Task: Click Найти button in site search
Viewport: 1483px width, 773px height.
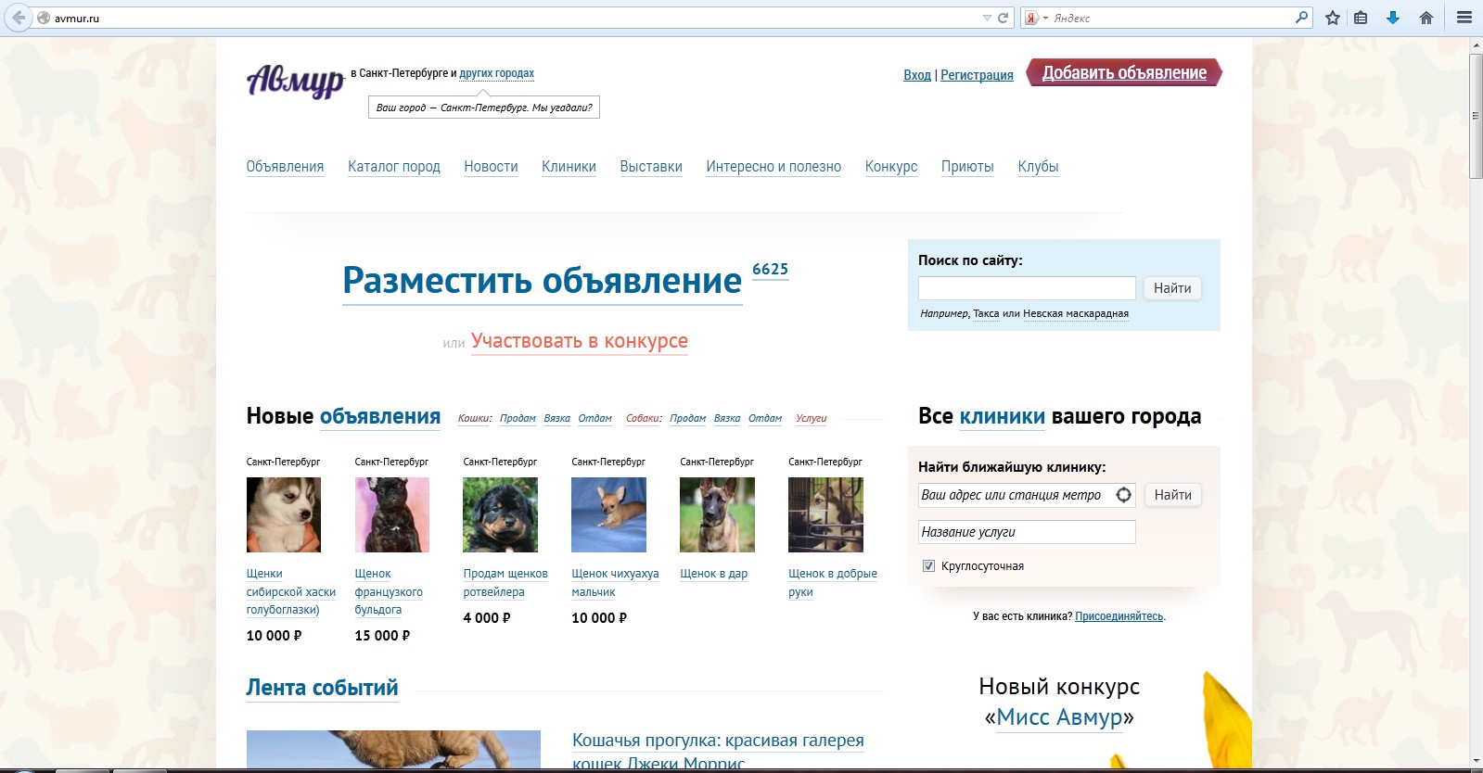Action: coord(1172,288)
